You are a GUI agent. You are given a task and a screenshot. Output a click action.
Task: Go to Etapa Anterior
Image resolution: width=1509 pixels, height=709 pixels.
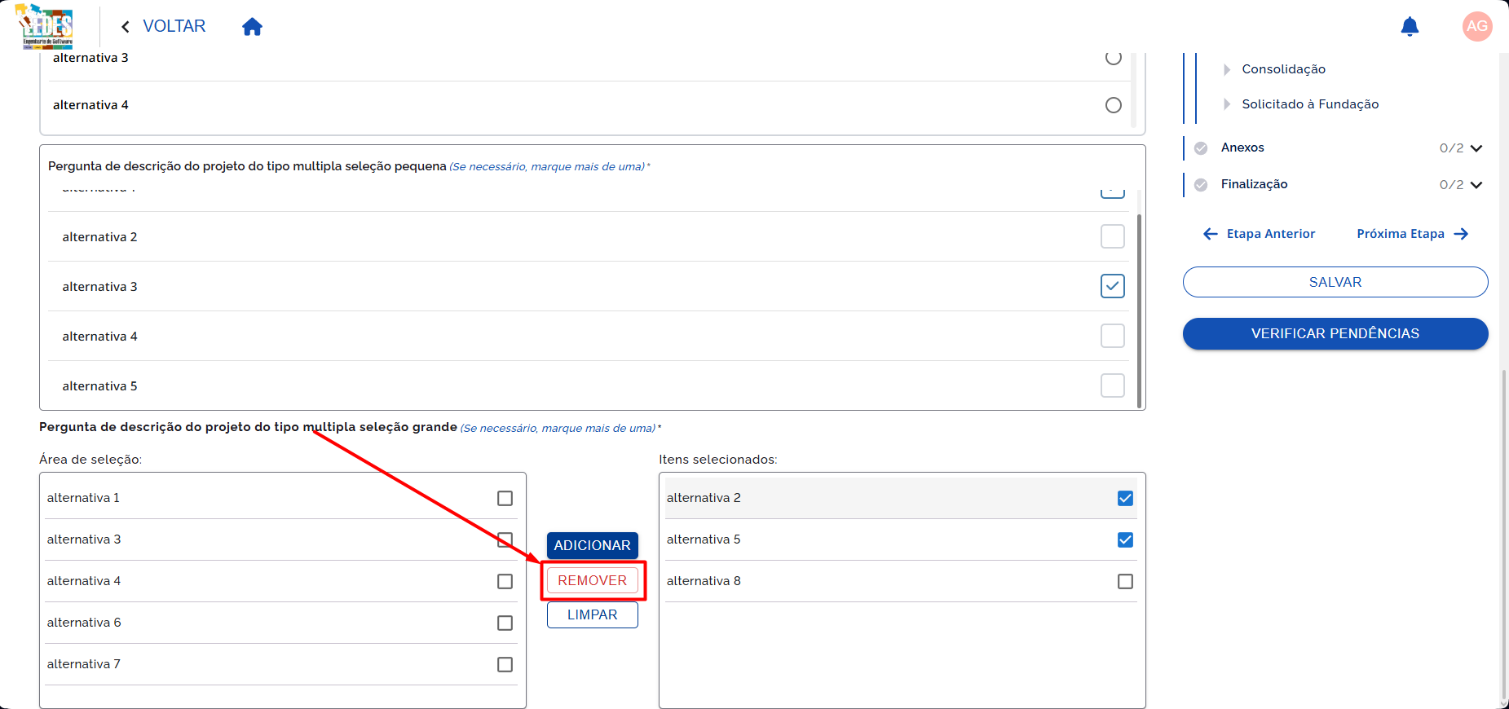(x=1260, y=234)
